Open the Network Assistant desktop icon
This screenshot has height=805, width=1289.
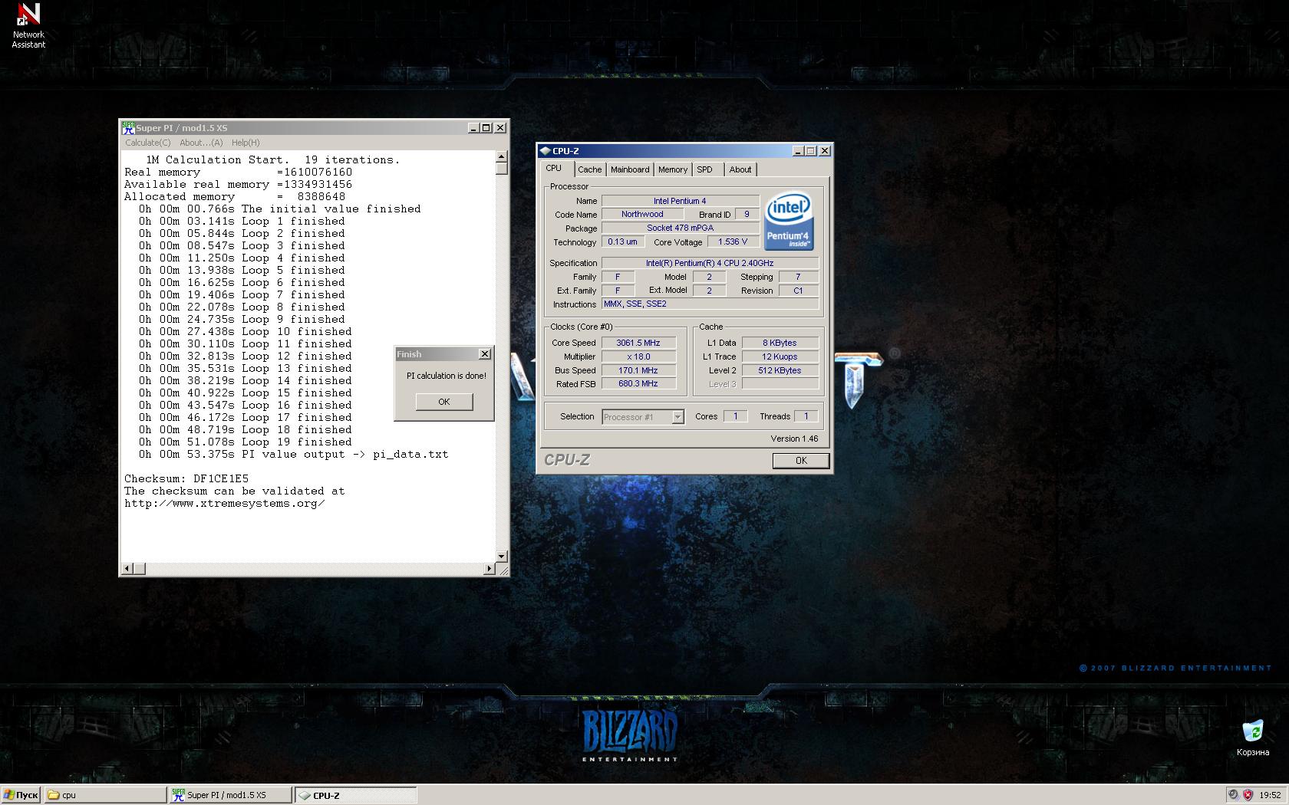(x=28, y=25)
